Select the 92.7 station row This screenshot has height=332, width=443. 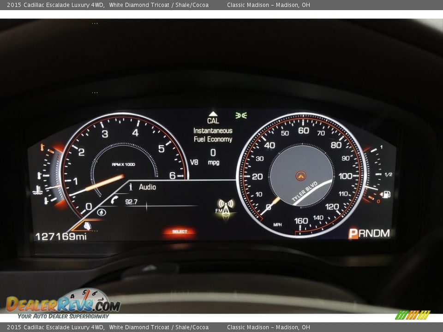(132, 202)
